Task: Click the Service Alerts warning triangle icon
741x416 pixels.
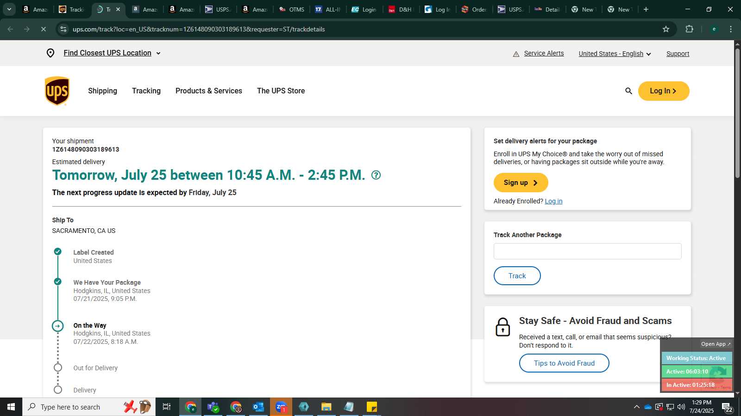Action: coord(516,54)
